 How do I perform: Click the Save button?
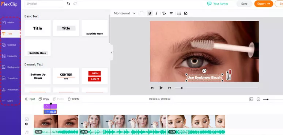(x=244, y=4)
